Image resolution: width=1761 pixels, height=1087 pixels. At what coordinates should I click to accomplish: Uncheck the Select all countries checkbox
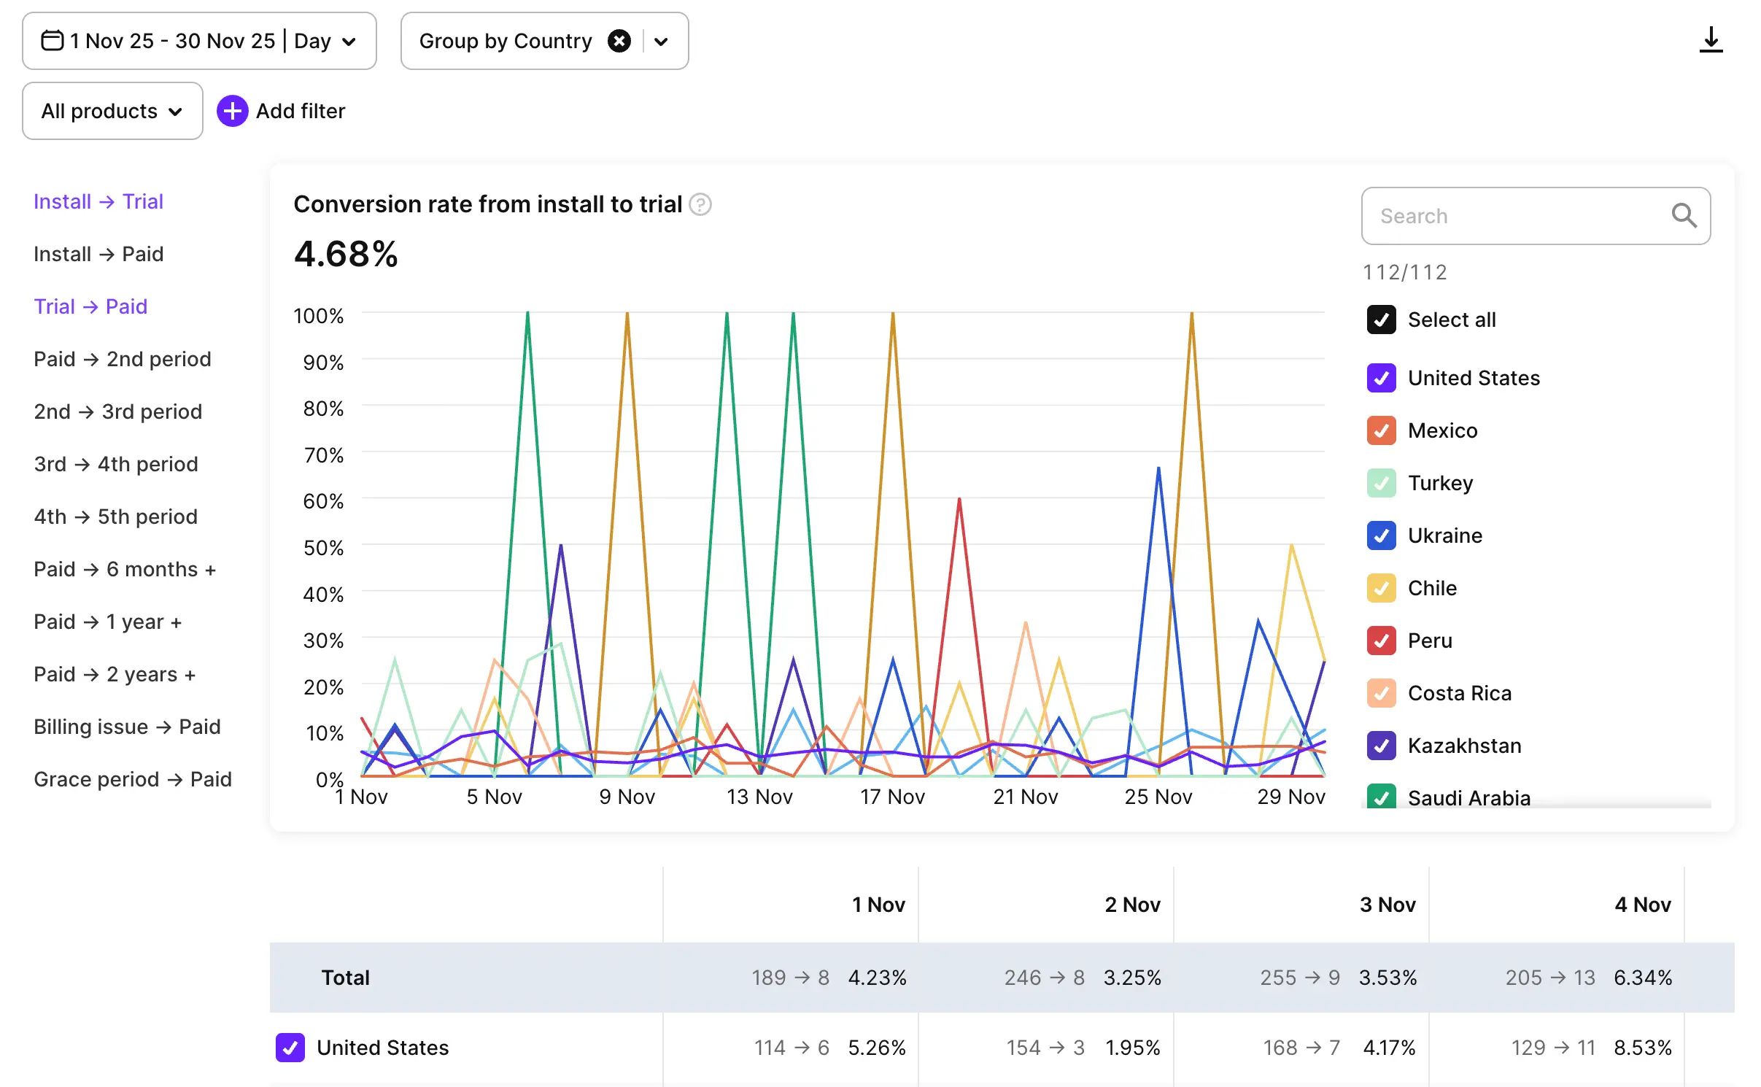(1381, 320)
